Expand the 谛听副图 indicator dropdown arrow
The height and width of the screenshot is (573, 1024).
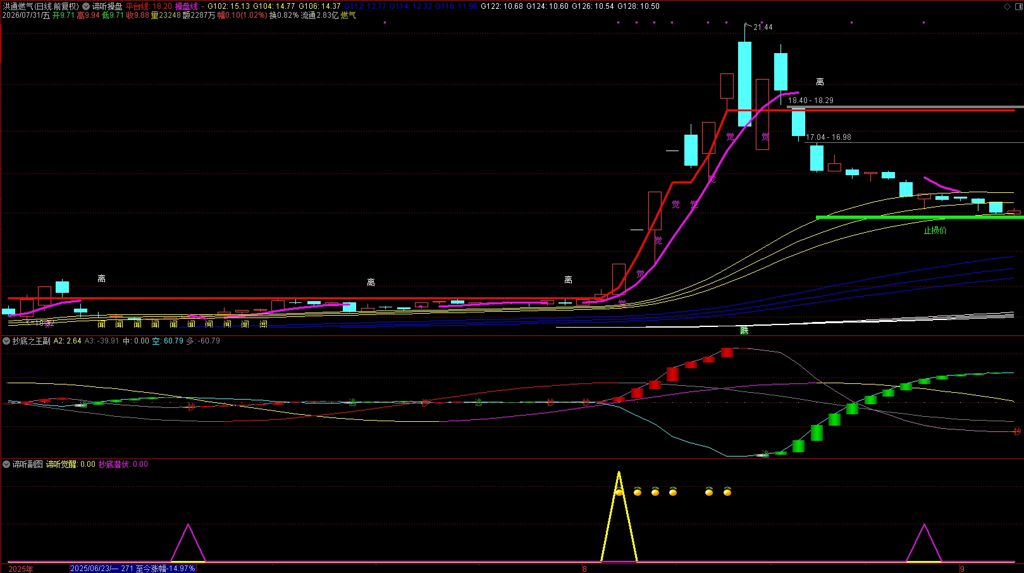pyautogui.click(x=6, y=464)
